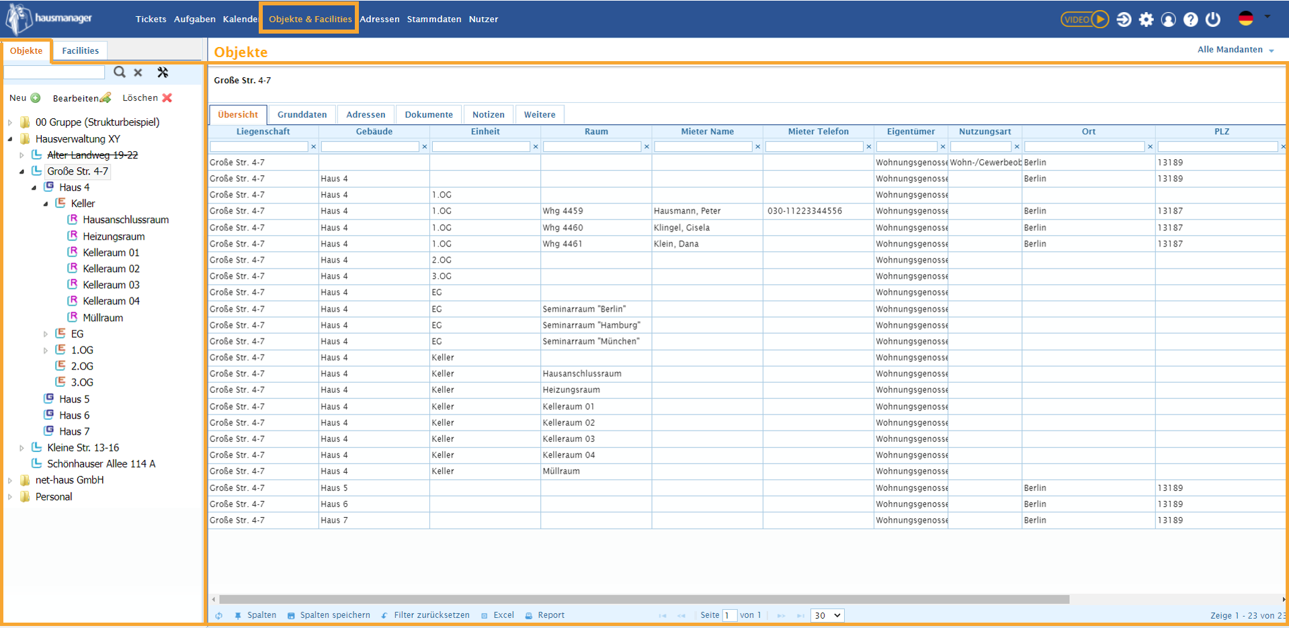Open the Adressen menu in header

coord(380,19)
